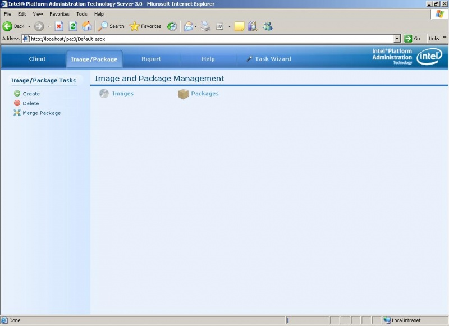Open the Tools menu
Screen dimensions: 449x326
tap(82, 14)
